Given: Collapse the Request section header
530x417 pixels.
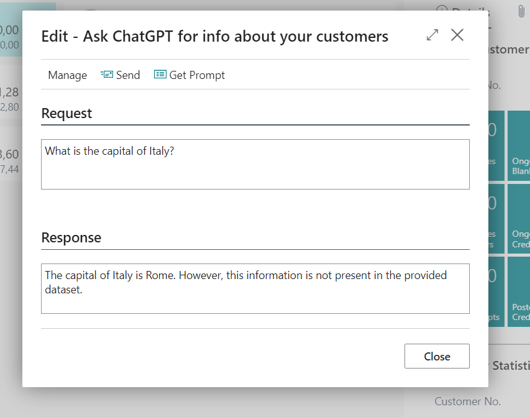Looking at the screenshot, I should click(x=66, y=113).
